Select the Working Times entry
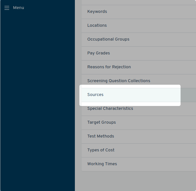196x191 pixels. (x=102, y=164)
